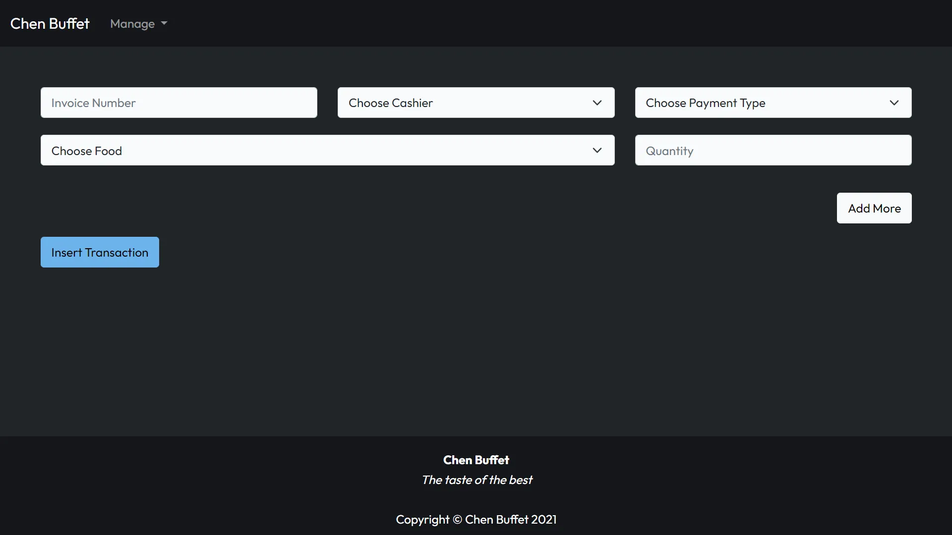Image resolution: width=952 pixels, height=535 pixels.
Task: Click the 'Manage' label in navbar
Action: tap(132, 24)
